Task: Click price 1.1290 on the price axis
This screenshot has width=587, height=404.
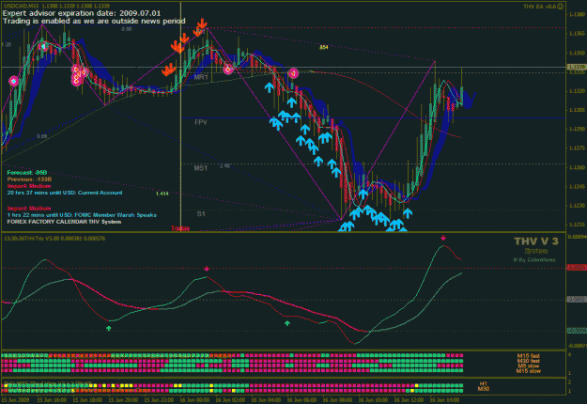Action: click(577, 129)
